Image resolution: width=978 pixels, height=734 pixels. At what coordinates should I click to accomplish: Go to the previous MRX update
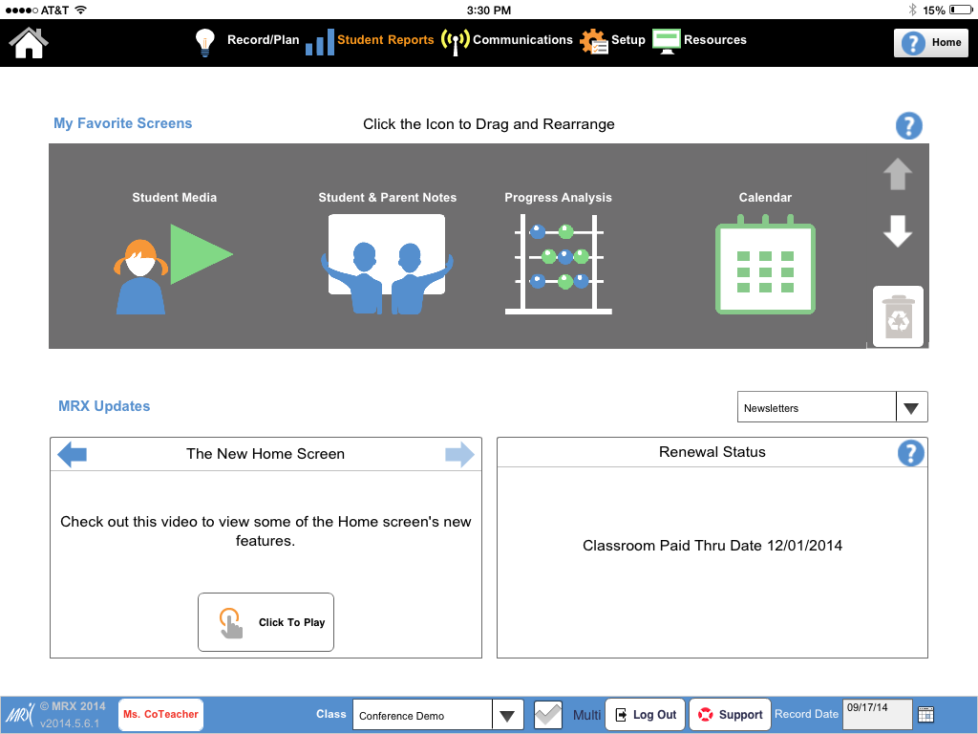[x=73, y=454]
